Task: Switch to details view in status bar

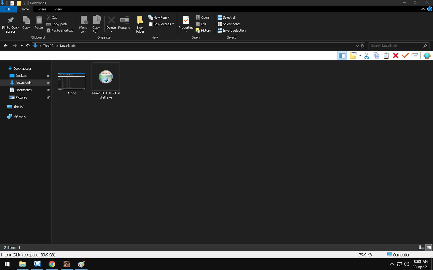Action: pos(421,247)
